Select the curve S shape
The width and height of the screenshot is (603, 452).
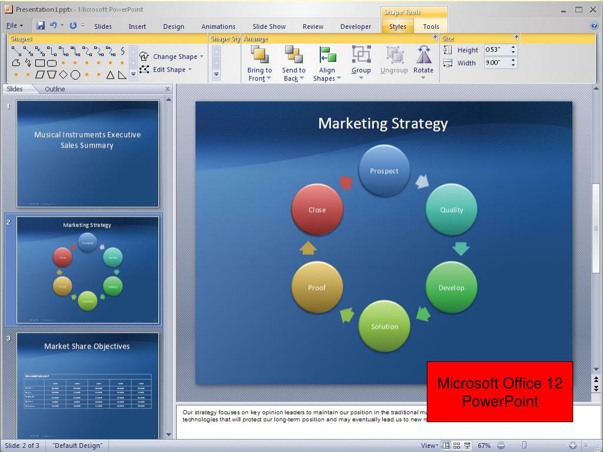point(122,51)
